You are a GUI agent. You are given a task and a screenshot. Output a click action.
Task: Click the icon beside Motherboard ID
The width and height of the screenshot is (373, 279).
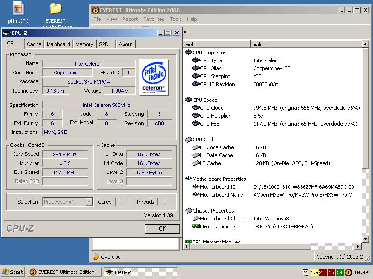195,186
